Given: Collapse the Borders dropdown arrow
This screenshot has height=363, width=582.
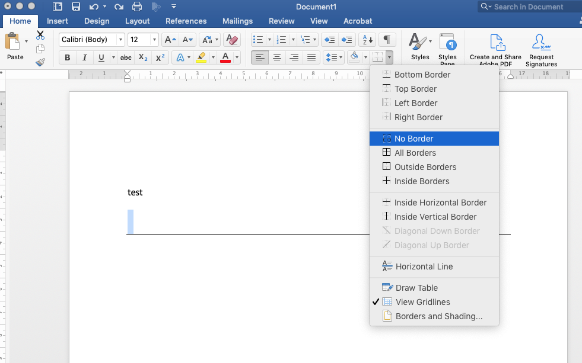Looking at the screenshot, I should [389, 57].
